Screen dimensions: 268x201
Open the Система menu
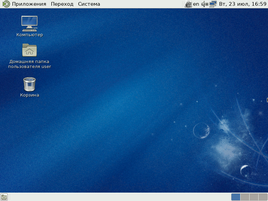point(89,4)
